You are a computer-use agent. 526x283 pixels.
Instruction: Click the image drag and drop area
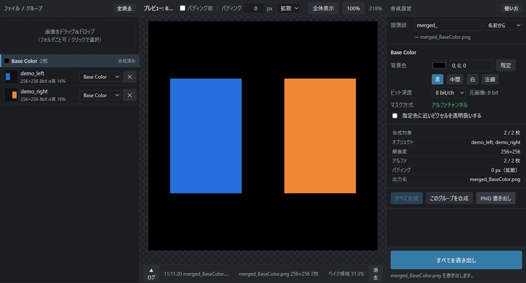(70, 35)
